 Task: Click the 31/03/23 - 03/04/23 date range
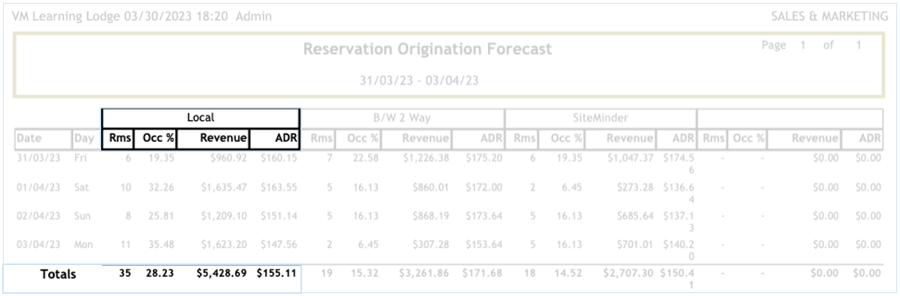(427, 80)
